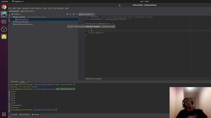Open Project panel settings gear

pyautogui.click(x=74, y=14)
